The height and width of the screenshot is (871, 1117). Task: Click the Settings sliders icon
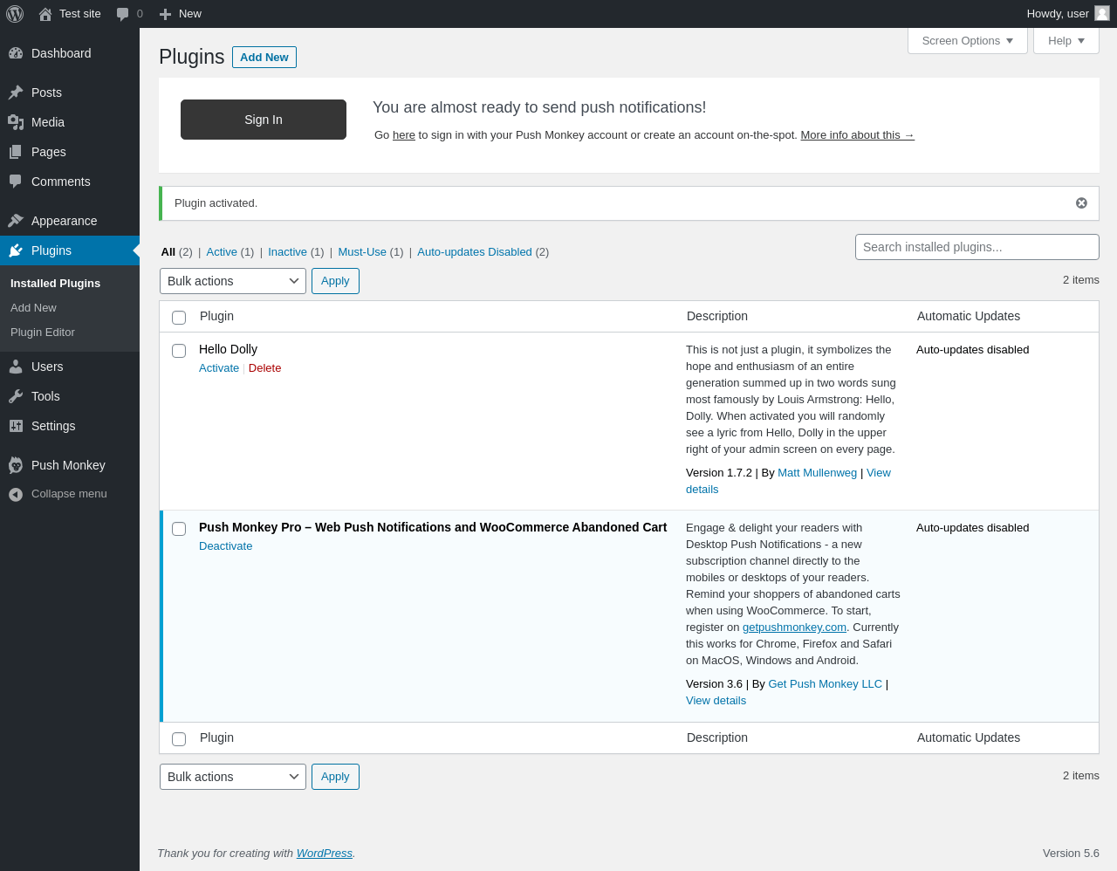click(x=16, y=426)
